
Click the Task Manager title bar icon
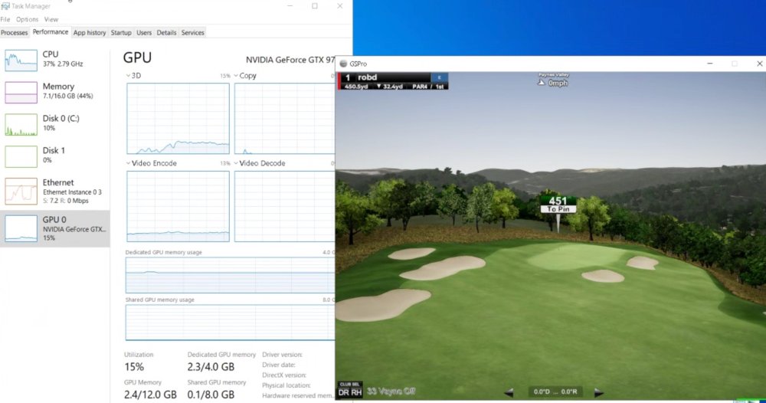(x=5, y=6)
